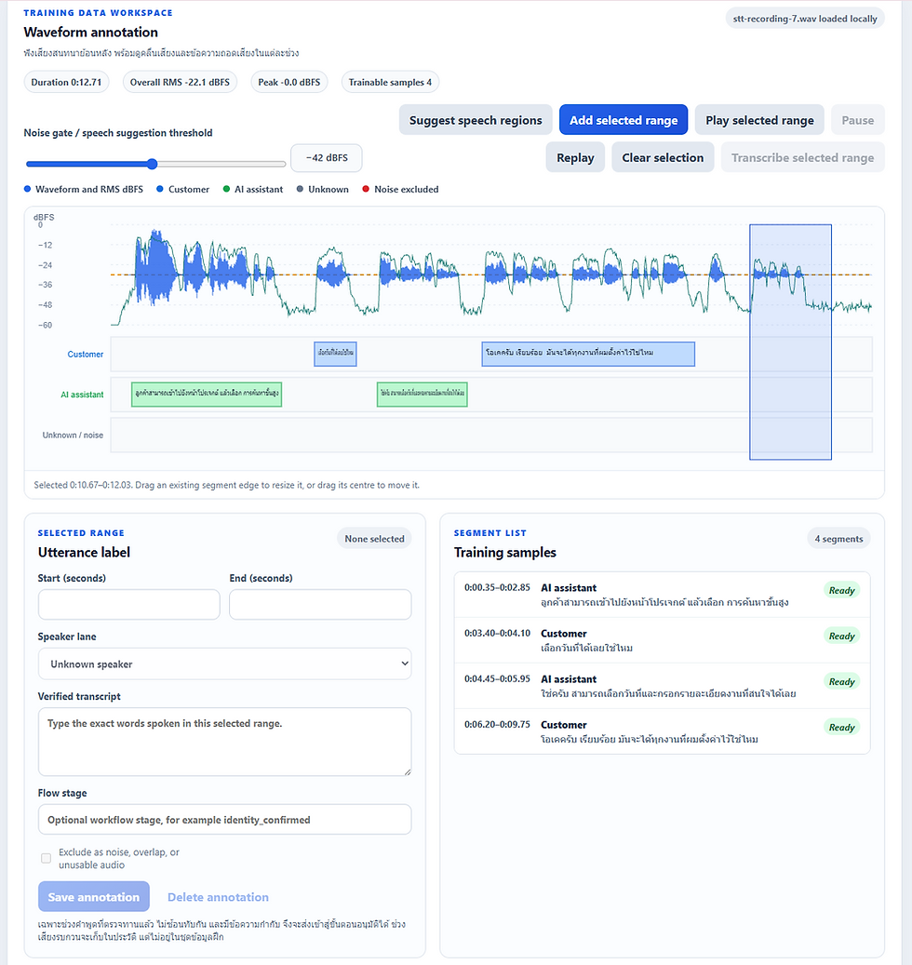Delete the annotation

(x=218, y=897)
